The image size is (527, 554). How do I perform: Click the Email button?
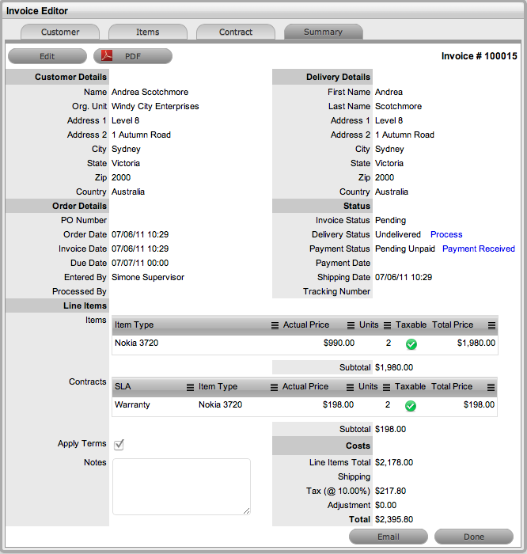(389, 537)
